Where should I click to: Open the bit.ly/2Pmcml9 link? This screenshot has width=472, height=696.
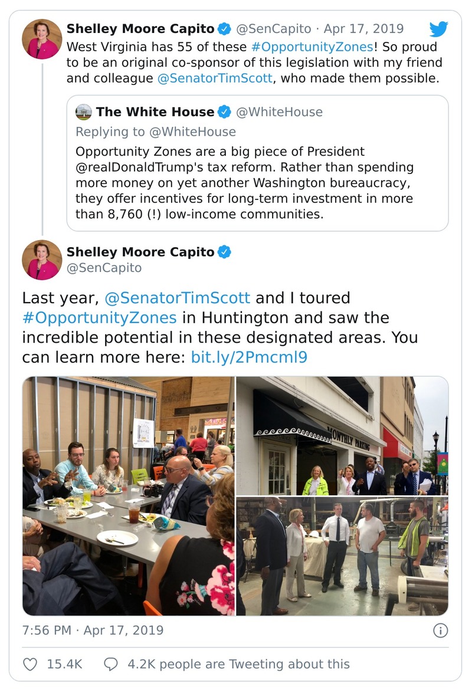click(x=249, y=357)
